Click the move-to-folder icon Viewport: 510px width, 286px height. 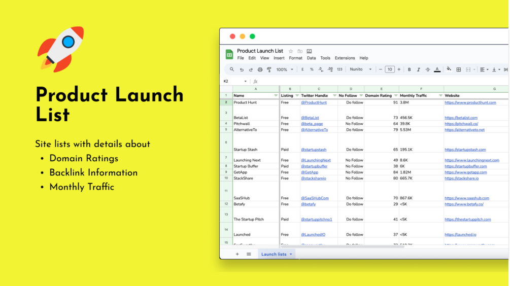(x=300, y=51)
